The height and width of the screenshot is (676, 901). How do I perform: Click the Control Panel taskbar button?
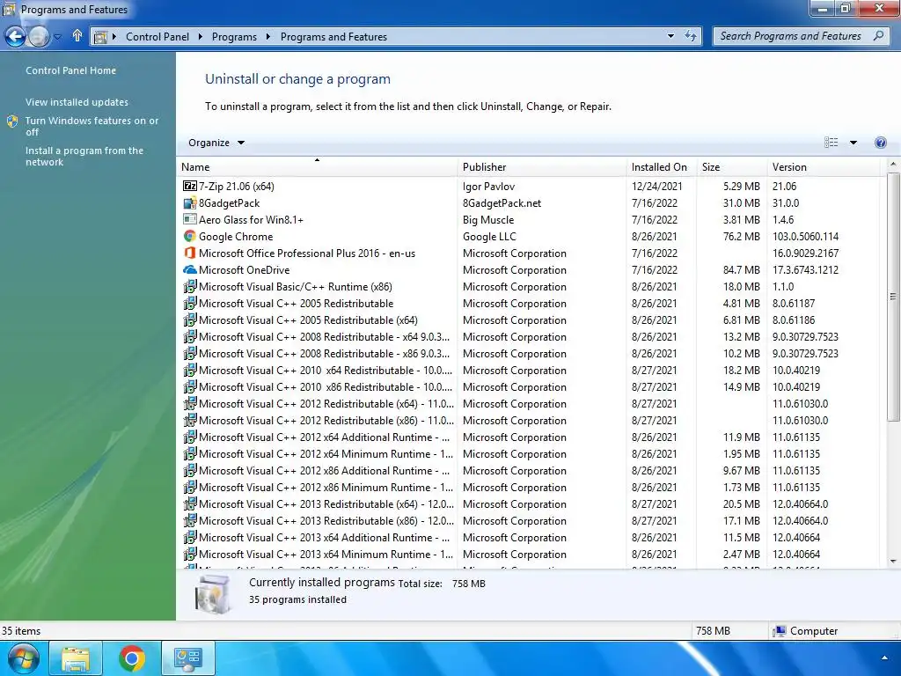point(188,658)
